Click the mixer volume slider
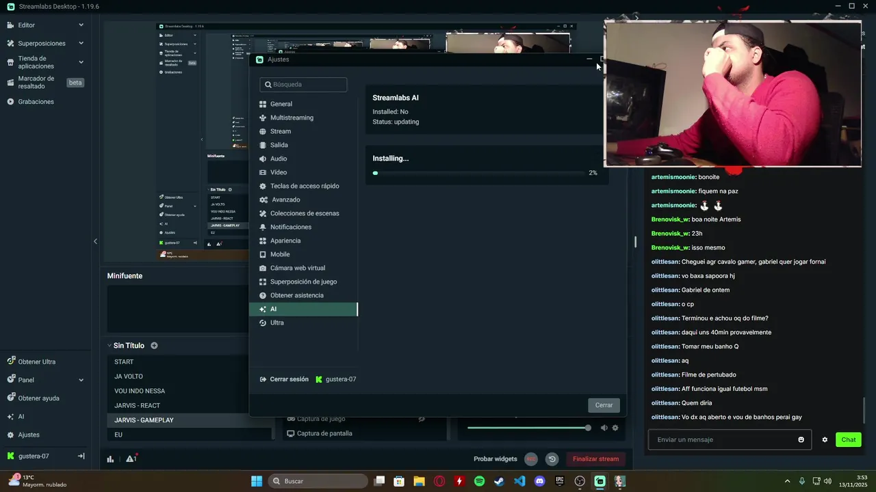 point(528,428)
